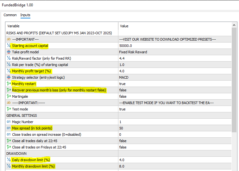Image resolution: width=239 pixels, height=171 pixels.
Task: Click the bool icon beside Close all trades on Fridays
Action: pyautogui.click(x=9, y=147)
